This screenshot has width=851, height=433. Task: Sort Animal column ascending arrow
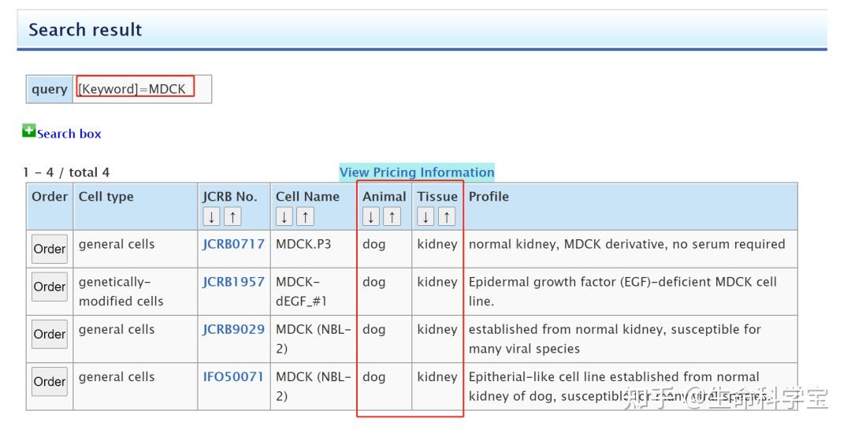click(392, 216)
